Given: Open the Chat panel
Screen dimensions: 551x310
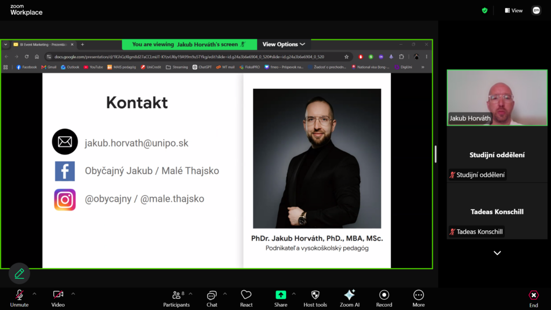Looking at the screenshot, I should click(x=211, y=298).
